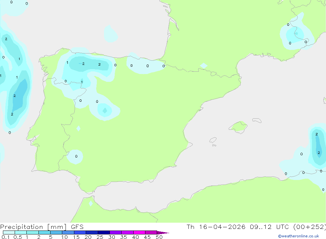
Task: Click the above-50 purple arrow at legend end
Action: 163,232
